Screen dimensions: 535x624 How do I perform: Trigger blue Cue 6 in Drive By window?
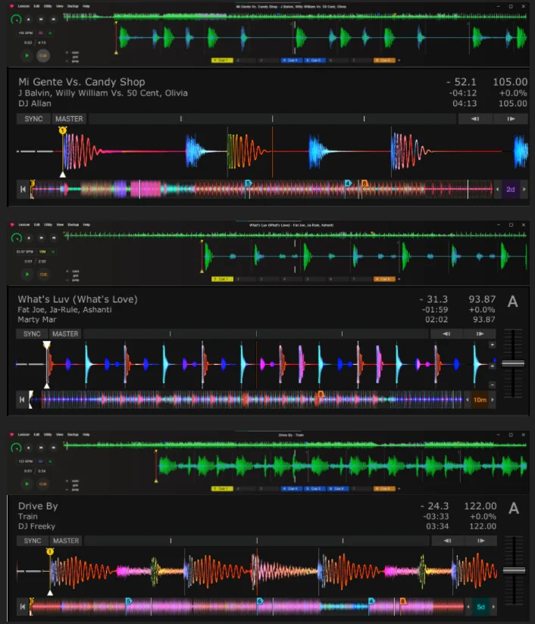[338, 488]
